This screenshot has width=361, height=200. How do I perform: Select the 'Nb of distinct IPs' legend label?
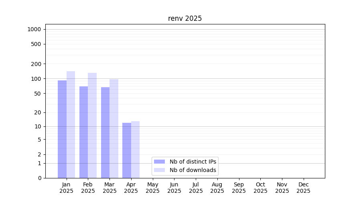click(193, 162)
